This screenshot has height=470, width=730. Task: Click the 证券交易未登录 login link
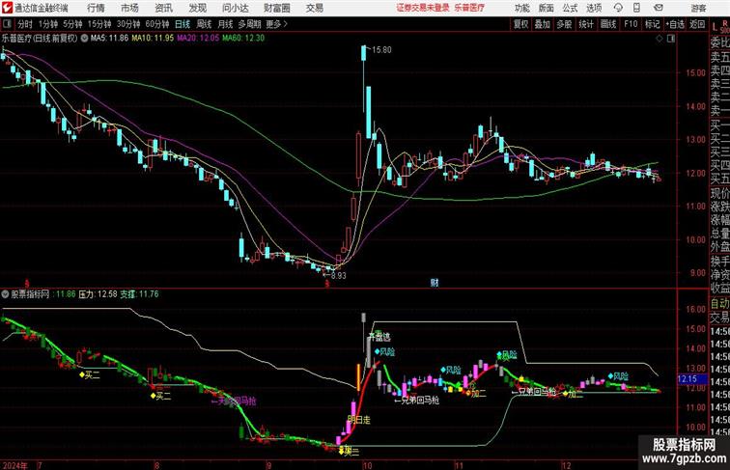[423, 8]
